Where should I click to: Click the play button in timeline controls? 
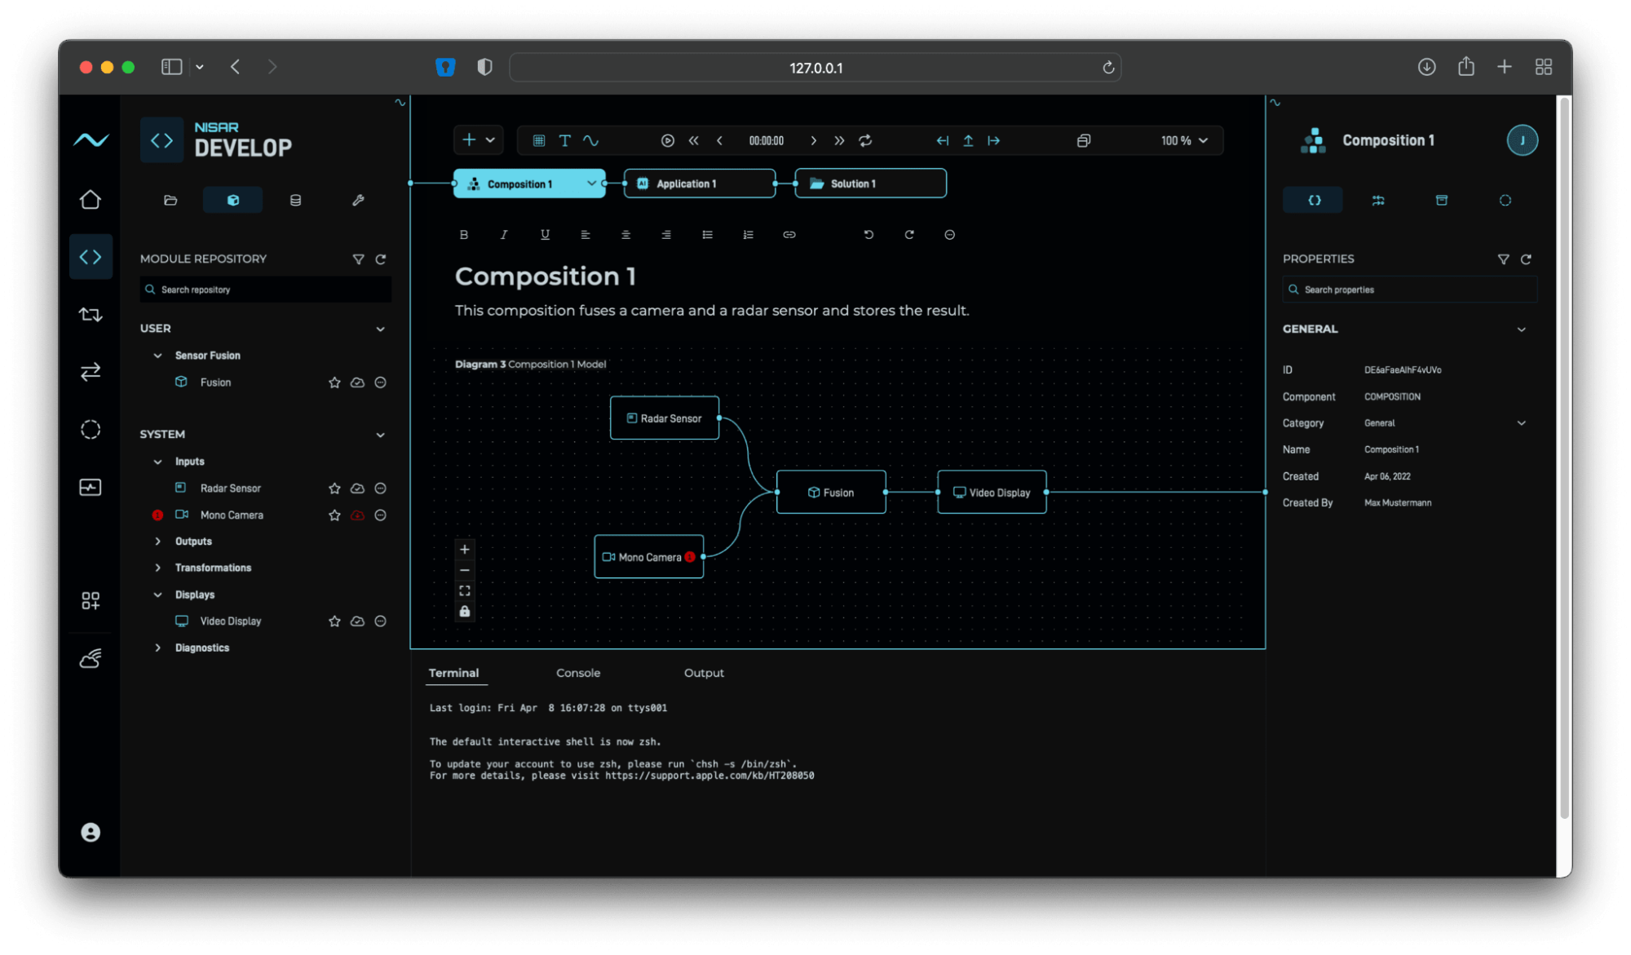667,140
